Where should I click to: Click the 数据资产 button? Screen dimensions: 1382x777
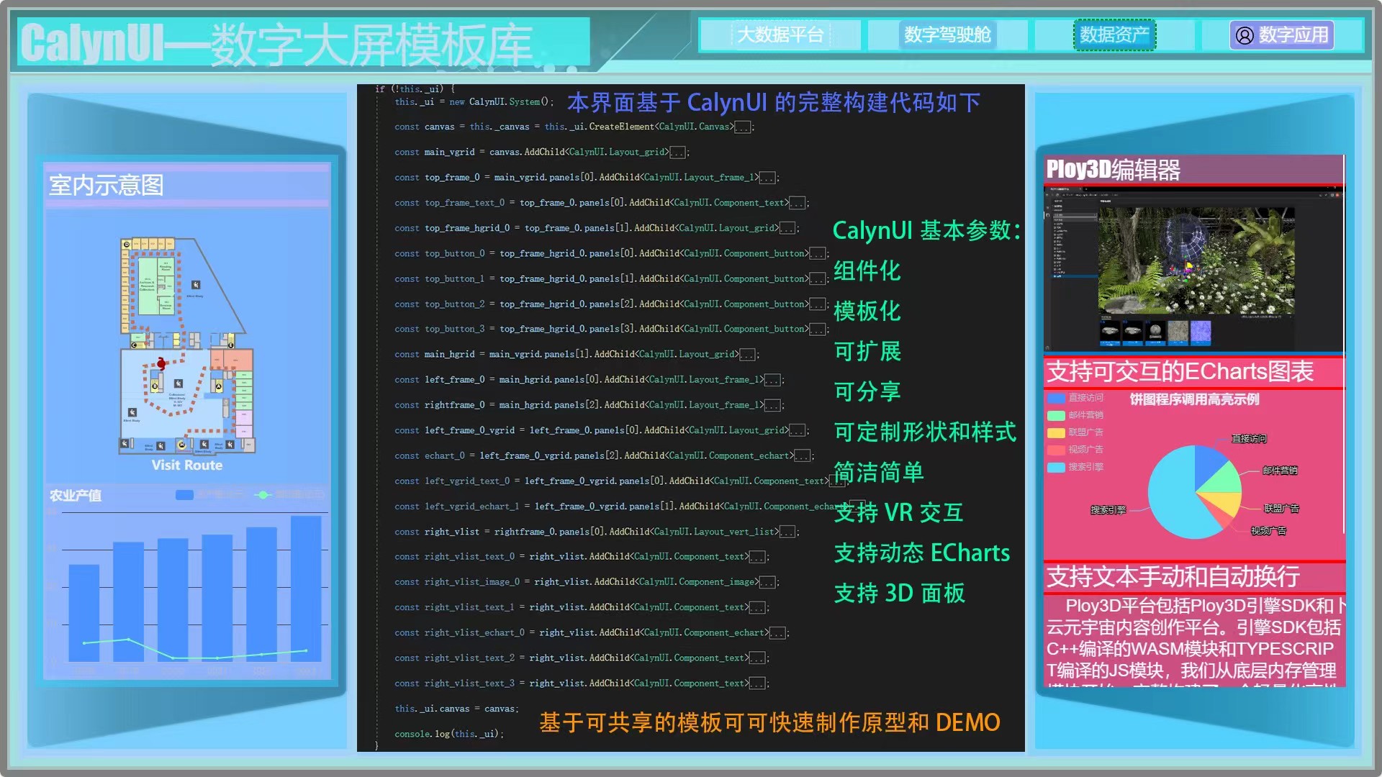pos(1114,35)
